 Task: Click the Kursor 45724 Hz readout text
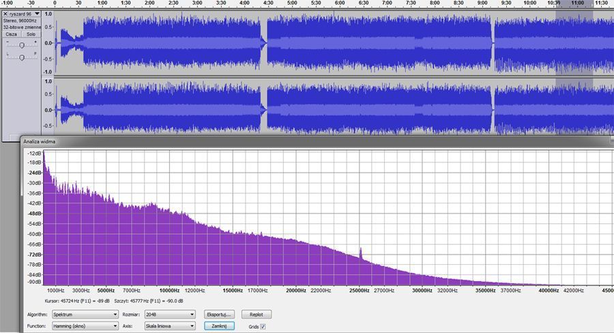(77, 301)
